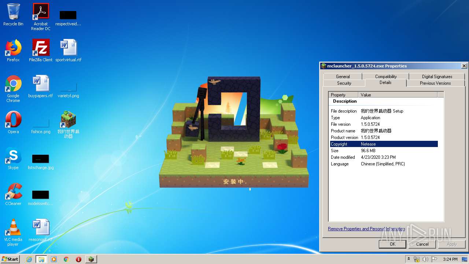
Task: Open the Firefox desktop shortcut
Action: [13, 51]
